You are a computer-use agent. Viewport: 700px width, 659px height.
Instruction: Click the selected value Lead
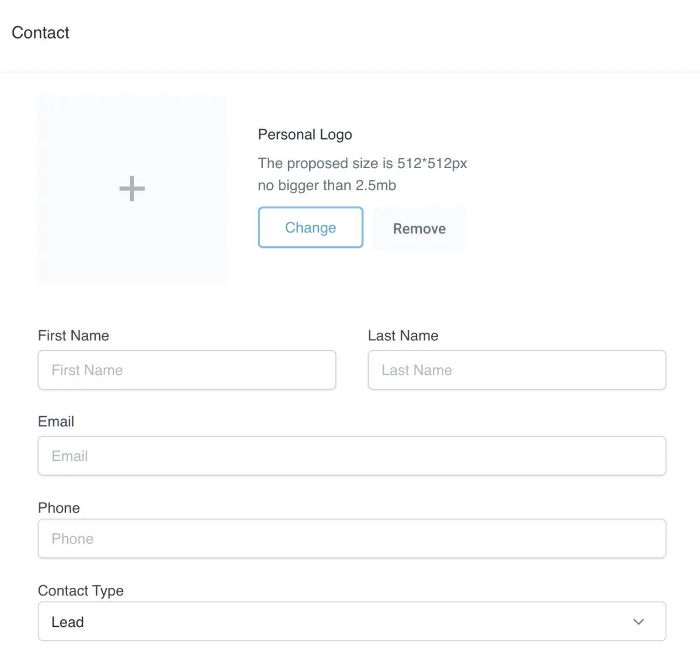coord(68,622)
